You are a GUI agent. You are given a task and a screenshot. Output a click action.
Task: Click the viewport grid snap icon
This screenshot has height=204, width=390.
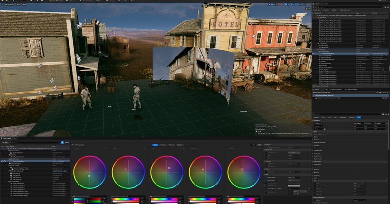click(x=286, y=4)
